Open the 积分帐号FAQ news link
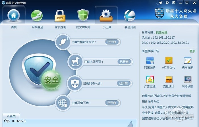This screenshot has width=199, height=127. (150, 101)
